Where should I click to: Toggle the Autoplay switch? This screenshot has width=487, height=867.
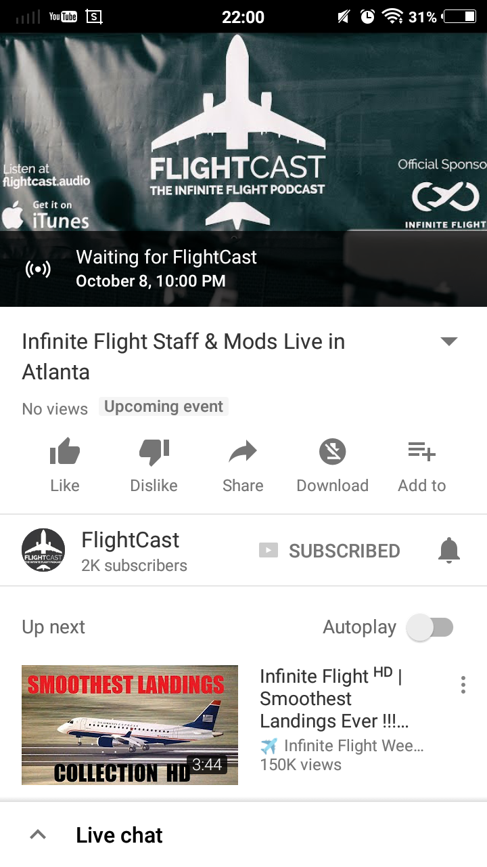(430, 627)
